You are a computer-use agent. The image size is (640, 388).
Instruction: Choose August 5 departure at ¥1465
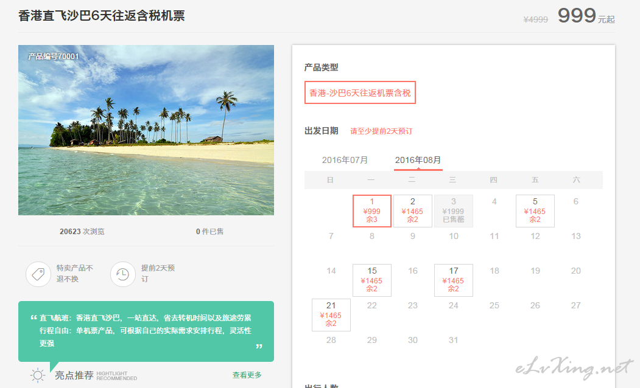point(535,210)
